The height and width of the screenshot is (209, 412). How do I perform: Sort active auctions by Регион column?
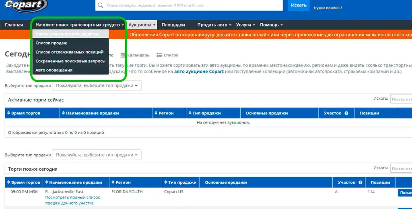164,113
